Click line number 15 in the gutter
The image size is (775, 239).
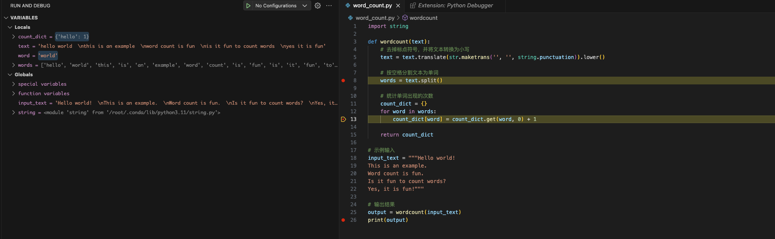(x=353, y=135)
